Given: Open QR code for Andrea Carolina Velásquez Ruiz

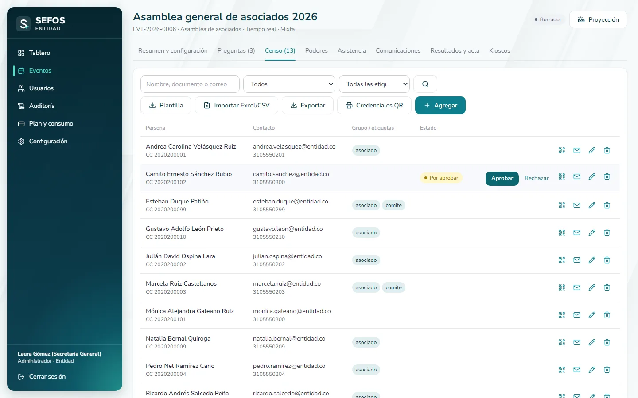Looking at the screenshot, I should (x=562, y=150).
